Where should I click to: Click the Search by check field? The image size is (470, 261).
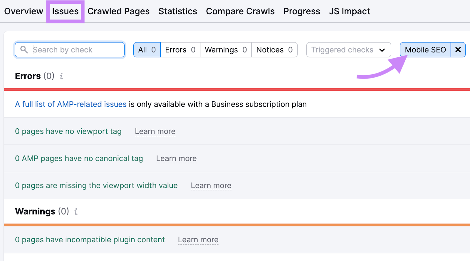point(73,50)
